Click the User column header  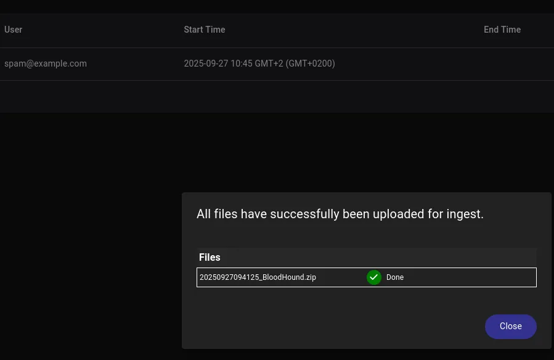point(14,30)
